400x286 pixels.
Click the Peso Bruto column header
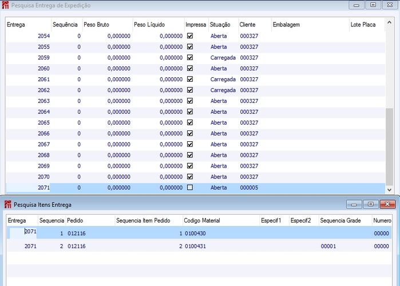click(x=107, y=25)
